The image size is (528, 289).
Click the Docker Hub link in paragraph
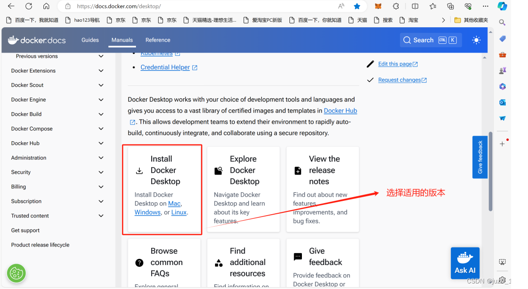340,110
